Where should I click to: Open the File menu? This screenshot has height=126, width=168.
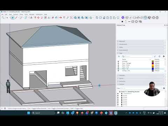(x=2, y=14)
